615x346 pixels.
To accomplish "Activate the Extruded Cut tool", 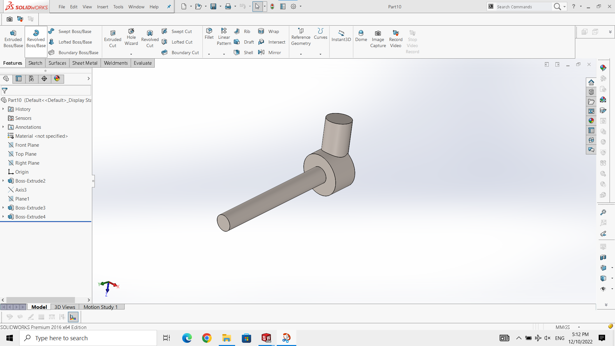I will click(x=113, y=39).
